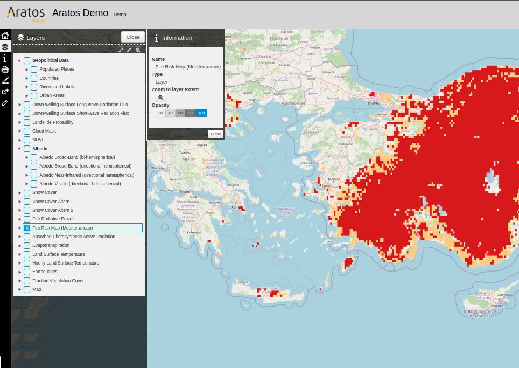
Task: Click the Aratos Group logo
Action: [x=26, y=13]
